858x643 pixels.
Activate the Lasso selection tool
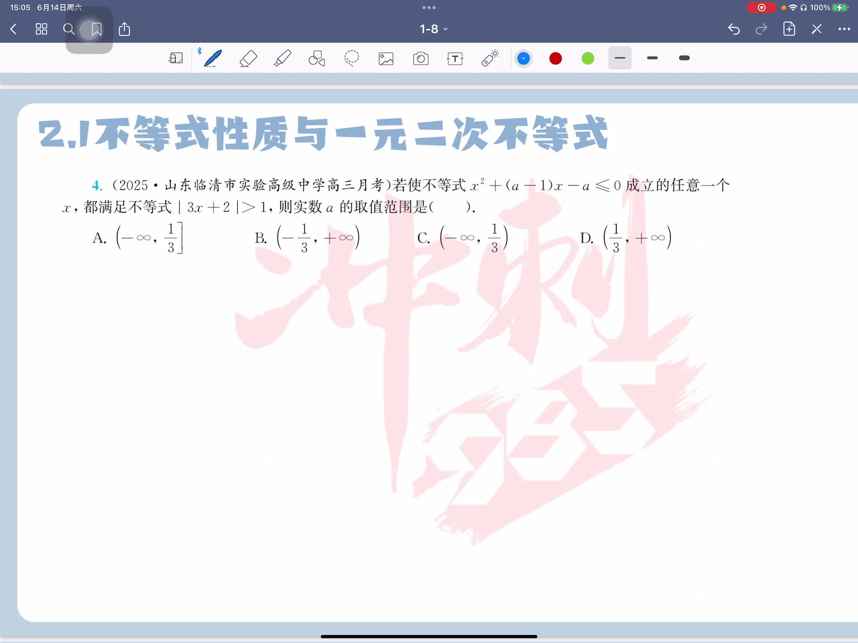point(352,58)
